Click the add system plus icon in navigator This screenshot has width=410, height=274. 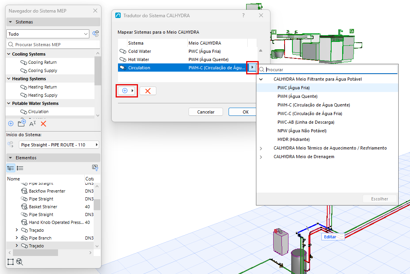[11, 124]
